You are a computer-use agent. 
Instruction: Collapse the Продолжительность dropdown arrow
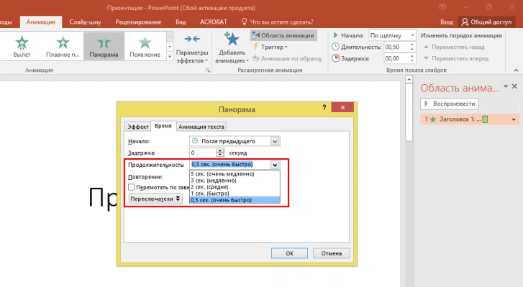pos(275,165)
